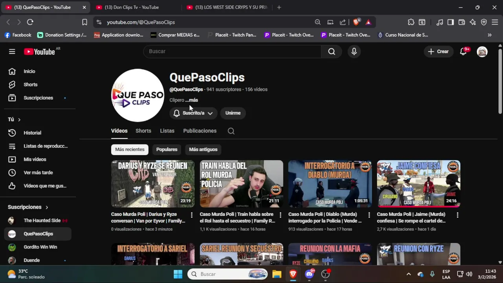Image resolution: width=503 pixels, height=283 pixels.
Task: Open Discord from the taskbar
Action: pos(309,274)
